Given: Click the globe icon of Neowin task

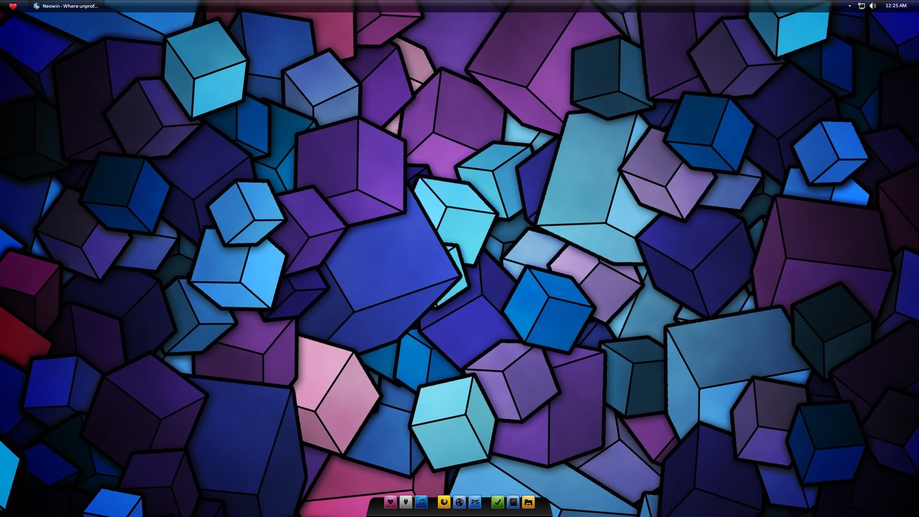Looking at the screenshot, I should click(36, 6).
